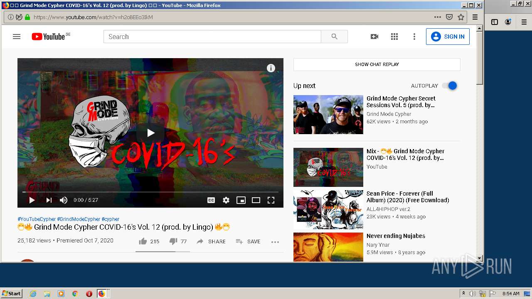Open player settings gear
The image size is (532, 299).
(x=226, y=200)
